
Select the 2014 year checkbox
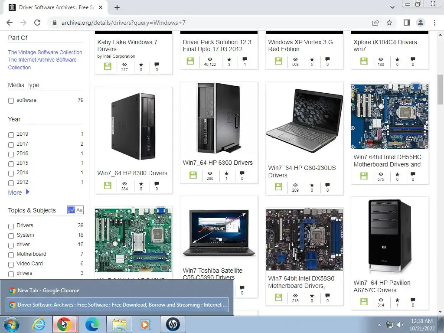pos(11,173)
